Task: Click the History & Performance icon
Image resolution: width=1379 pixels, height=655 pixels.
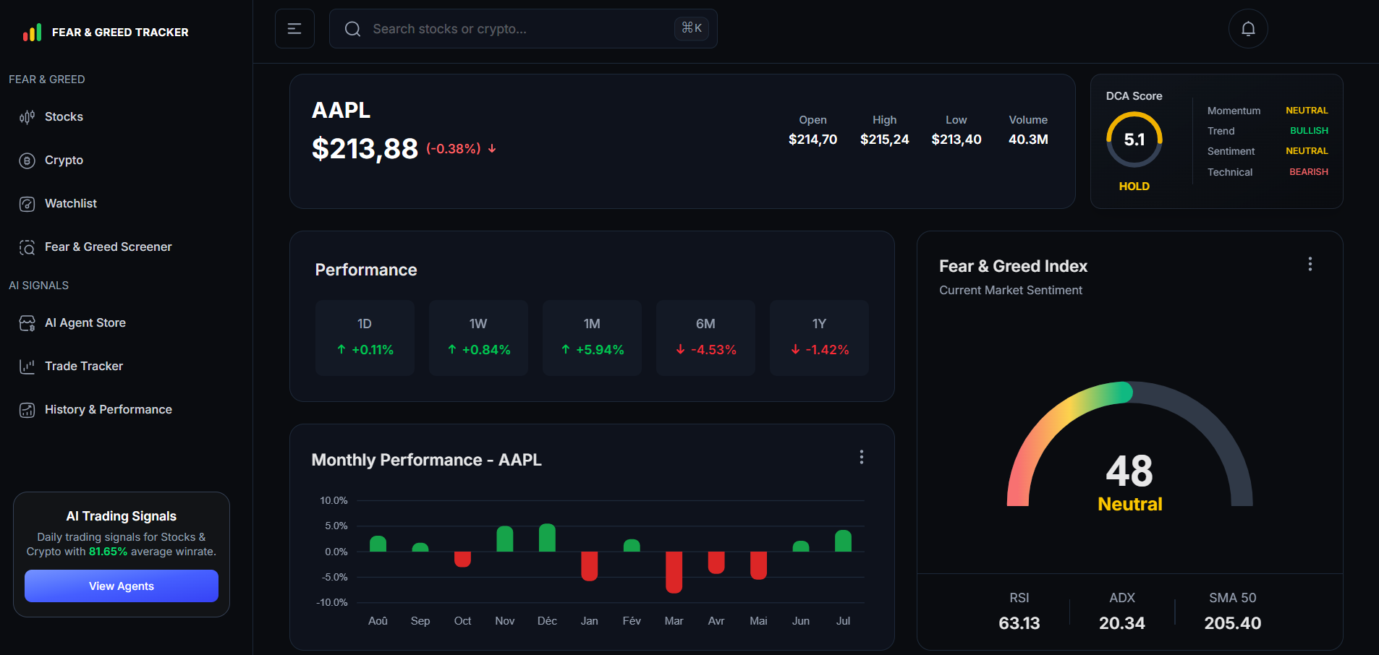Action: pos(27,410)
